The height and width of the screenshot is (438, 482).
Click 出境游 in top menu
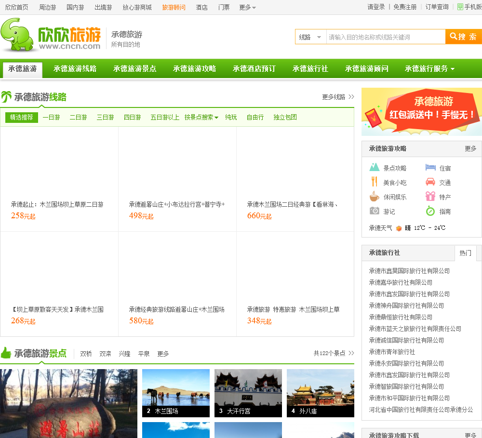tap(103, 7)
